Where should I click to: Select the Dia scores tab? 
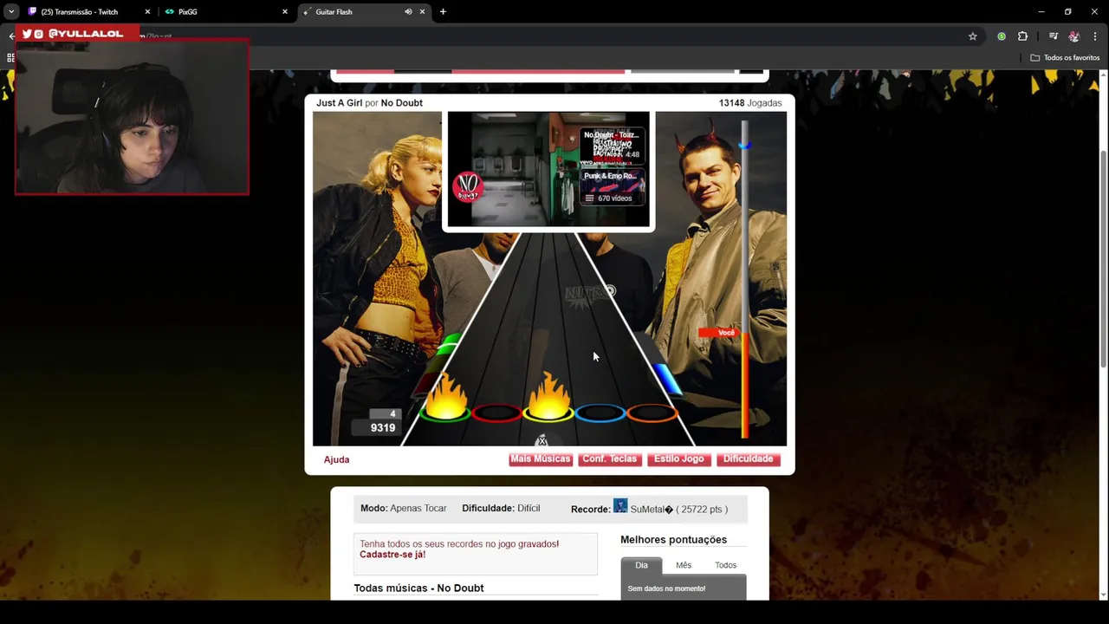(x=641, y=565)
